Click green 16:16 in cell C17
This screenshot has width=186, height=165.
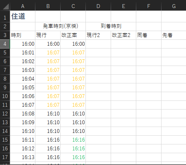[x=73, y=157]
